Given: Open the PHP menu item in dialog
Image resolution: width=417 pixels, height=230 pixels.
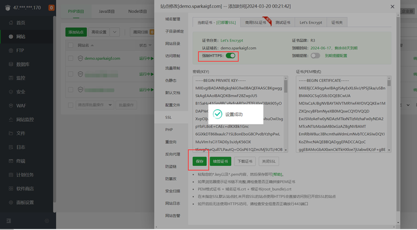Looking at the screenshot, I should 169,129.
